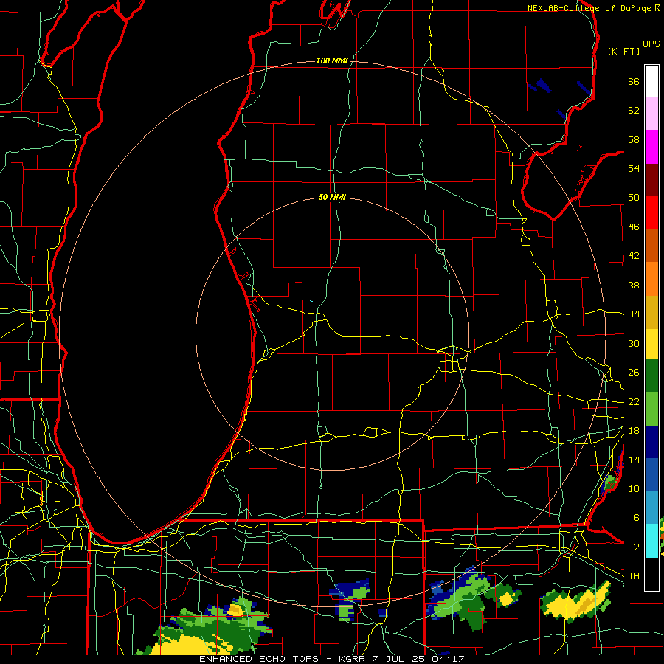Click the Enhanced Echo Tops KGRR timestamp caption

click(x=332, y=659)
